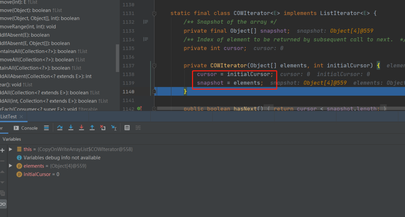The image size is (405, 217).
Task: Select 'tainAll(Collection<?>): boolean' entry
Action: tap(40, 68)
